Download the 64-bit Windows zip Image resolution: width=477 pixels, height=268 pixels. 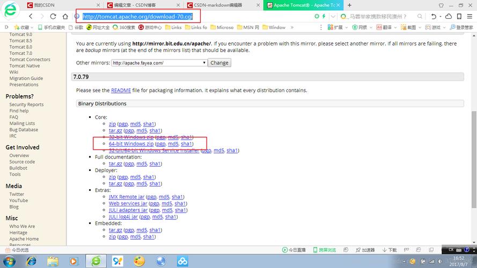tap(131, 144)
